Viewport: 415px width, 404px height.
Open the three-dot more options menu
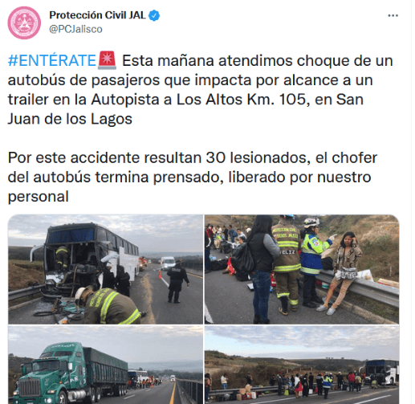(393, 16)
